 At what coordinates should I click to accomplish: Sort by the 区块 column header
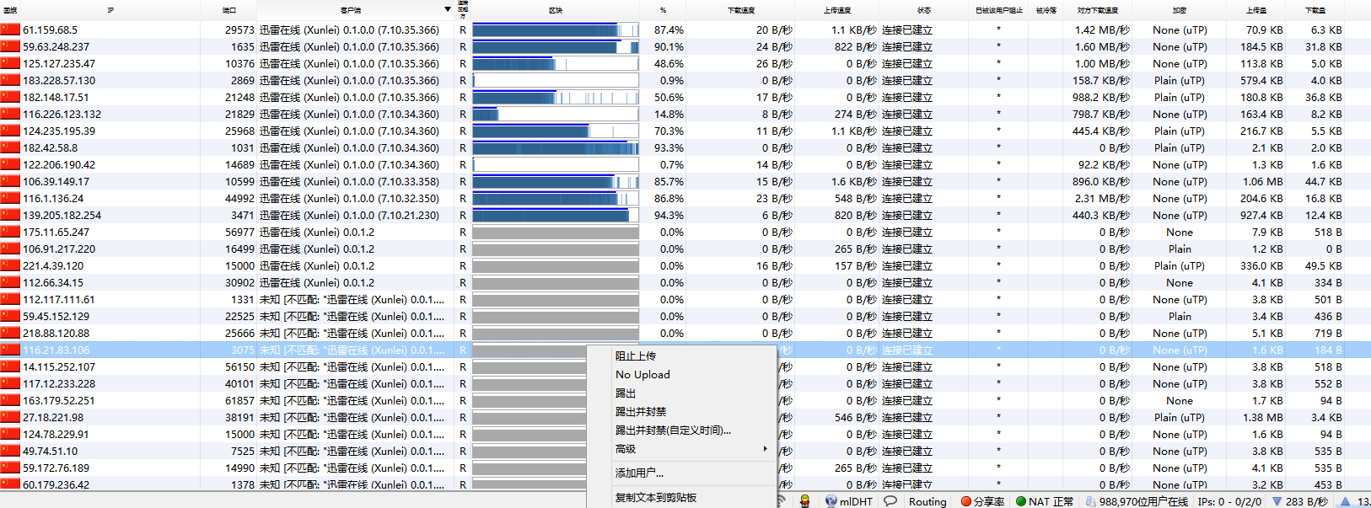556,10
